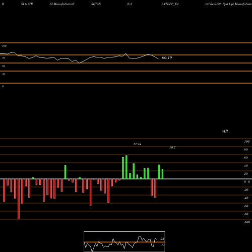Click the 11.24 label above the bars
This screenshot has height=252, width=252.
point(137,144)
